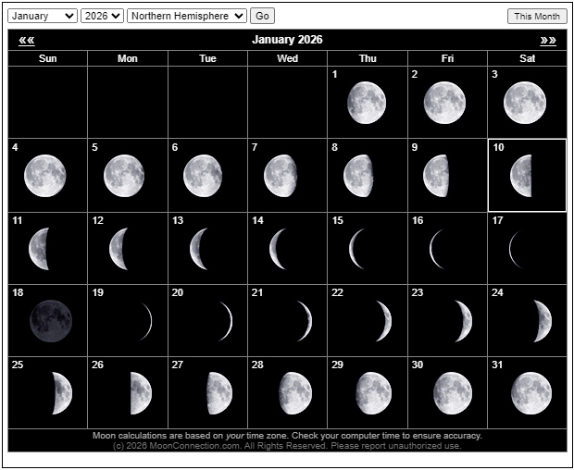Click the waning gibbous moon on January 7
574x470 pixels.
[281, 176]
